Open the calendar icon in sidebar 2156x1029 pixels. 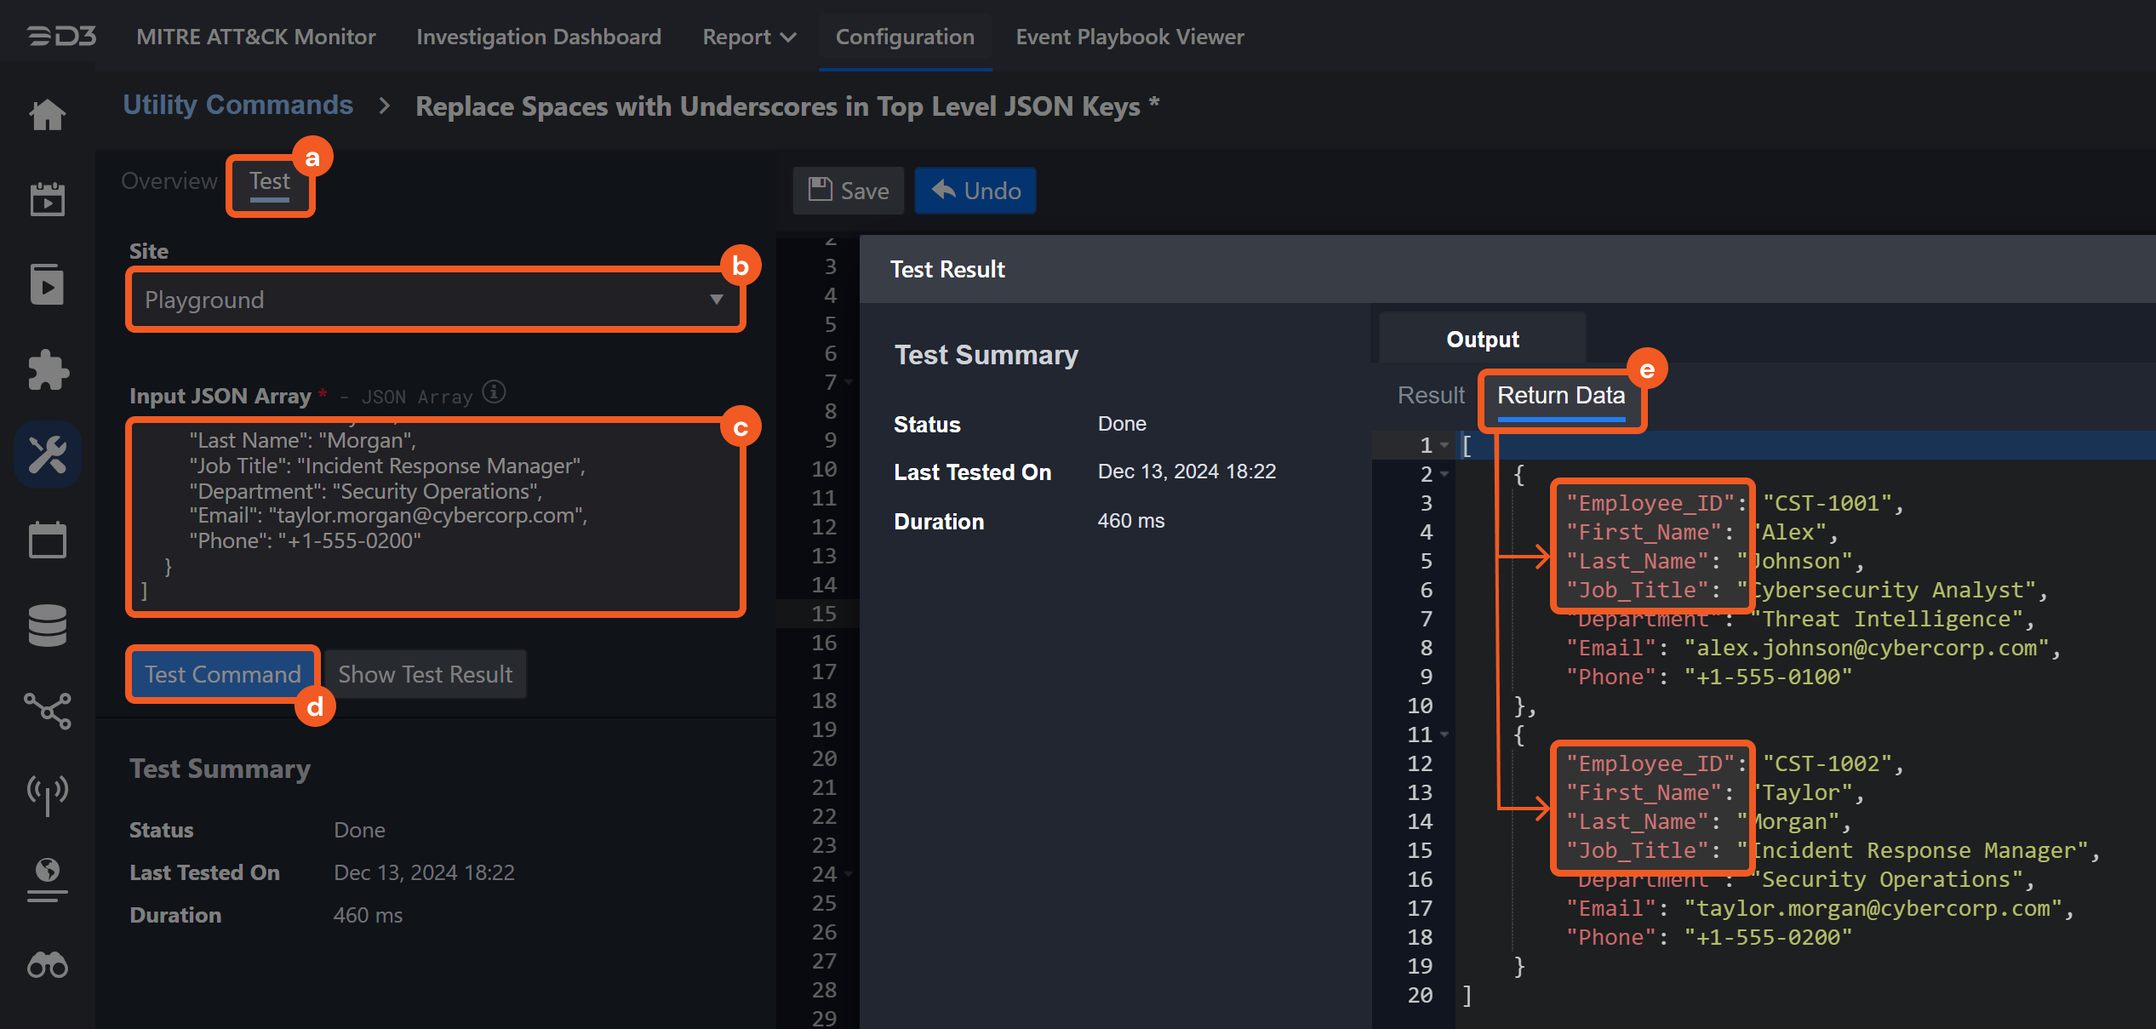(48, 540)
